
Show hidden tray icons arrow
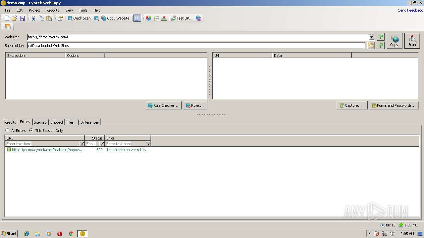(x=369, y=234)
